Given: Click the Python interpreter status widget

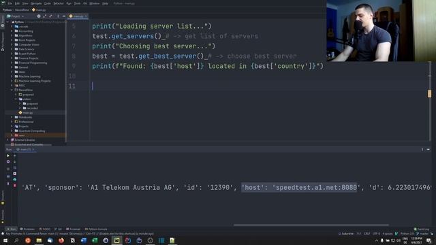Looking at the screenshot, I should 407,233.
